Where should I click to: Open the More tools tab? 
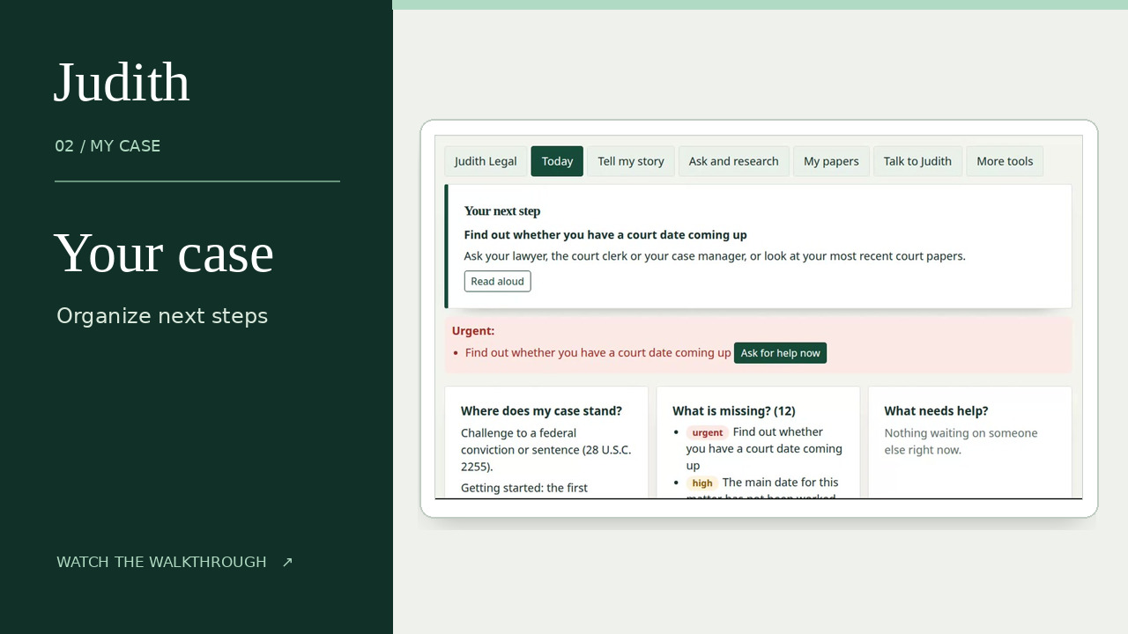pyautogui.click(x=1005, y=161)
